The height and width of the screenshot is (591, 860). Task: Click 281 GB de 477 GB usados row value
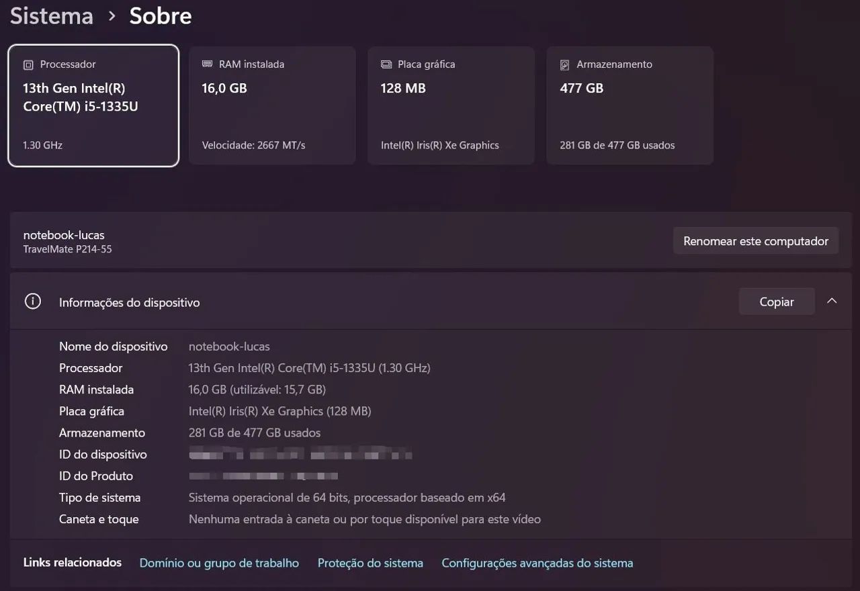[255, 433]
